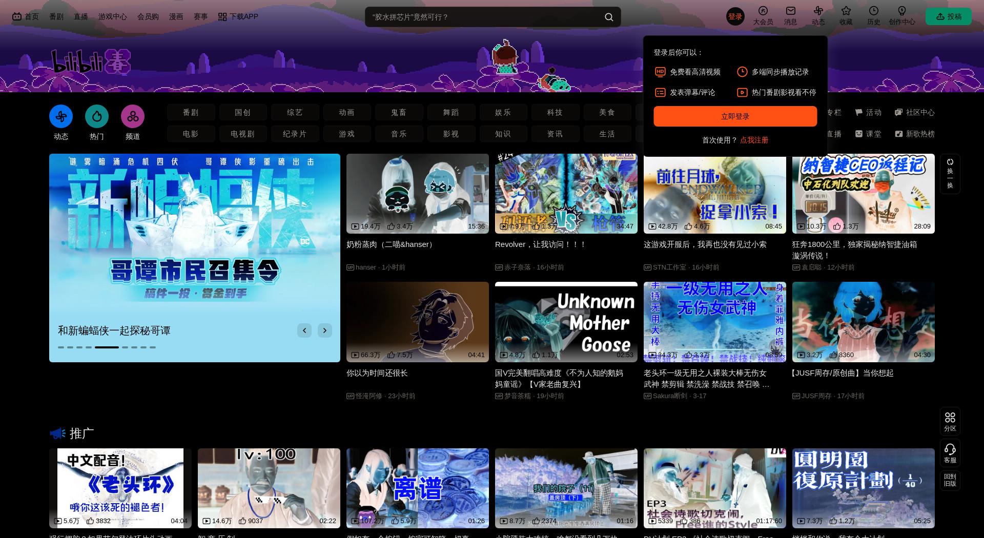This screenshot has height=538, width=984.
Task: Go to previous carousel slide
Action: click(304, 330)
